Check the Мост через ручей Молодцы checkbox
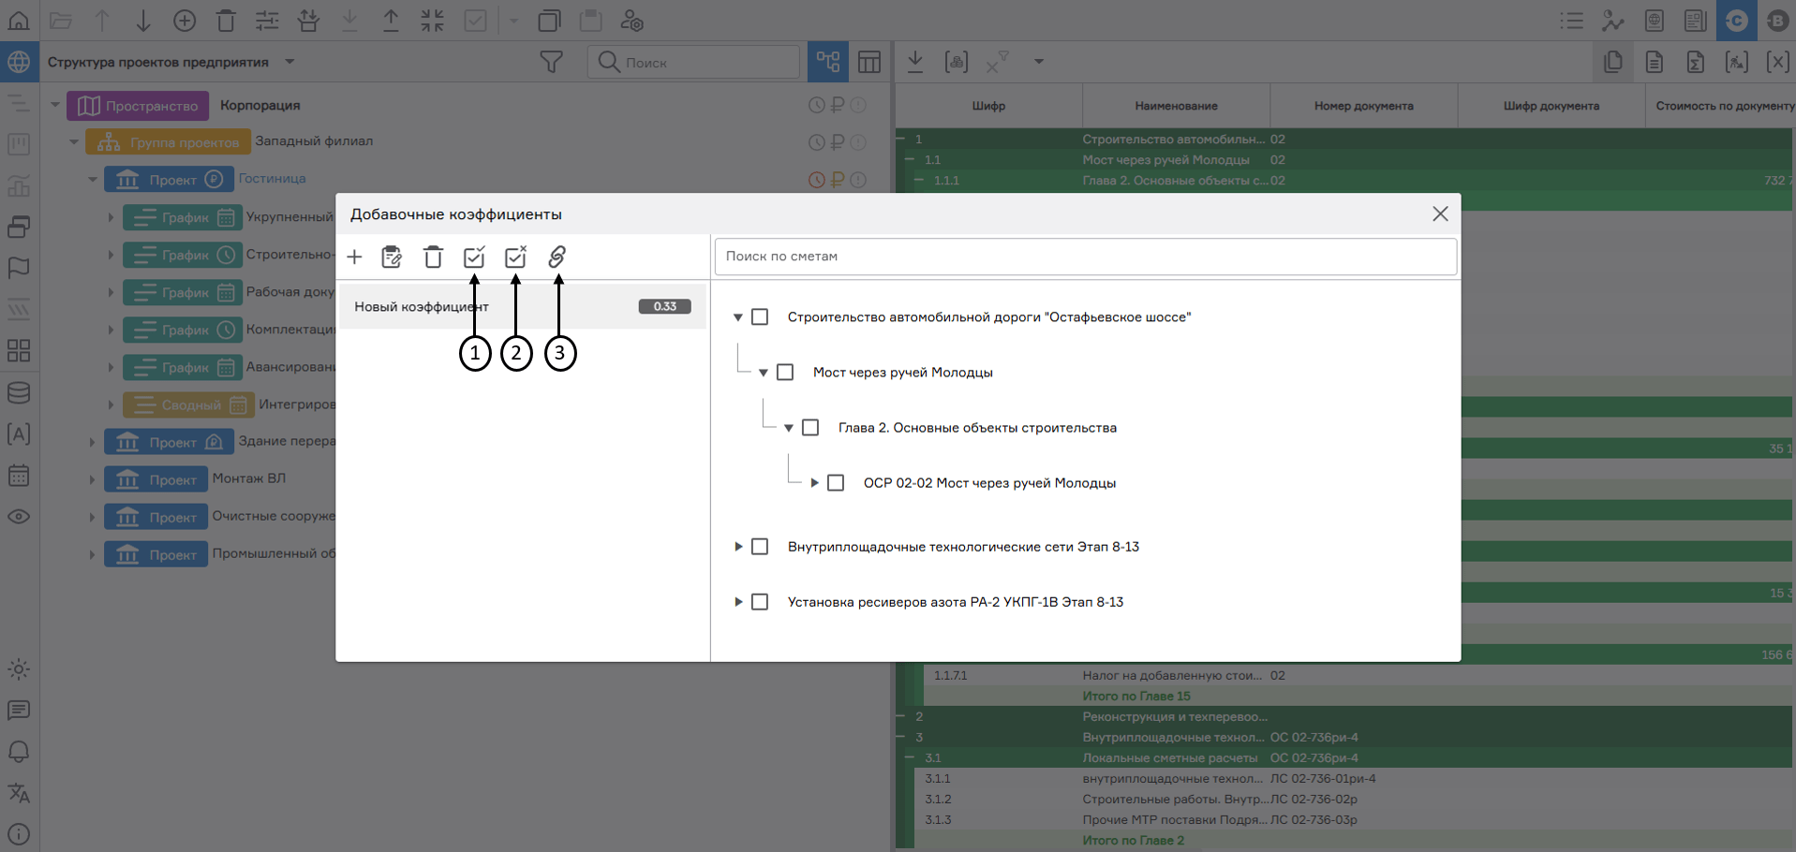The image size is (1796, 852). pos(785,373)
